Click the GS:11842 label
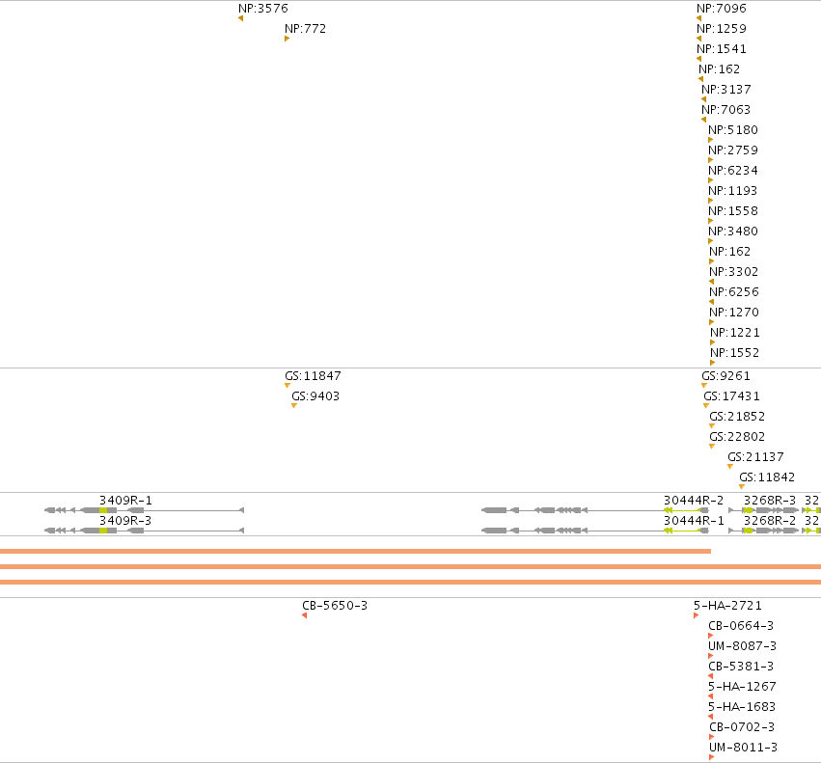 (x=767, y=477)
